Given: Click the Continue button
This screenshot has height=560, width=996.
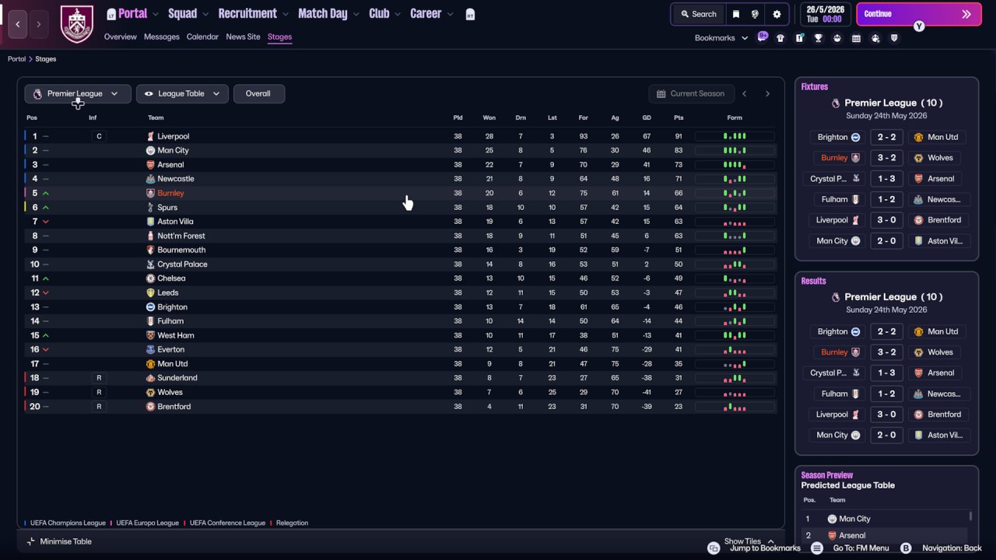Looking at the screenshot, I should pyautogui.click(x=919, y=14).
